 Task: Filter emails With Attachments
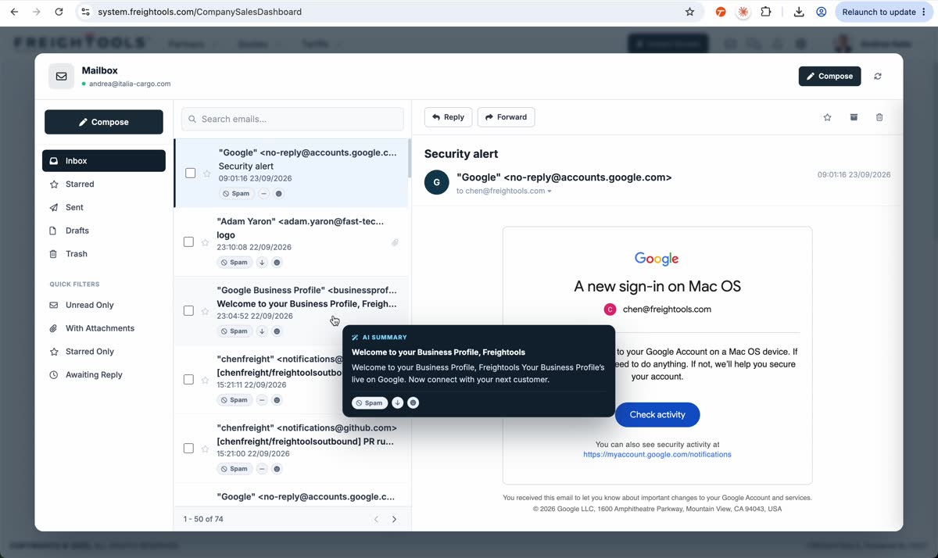pyautogui.click(x=104, y=328)
